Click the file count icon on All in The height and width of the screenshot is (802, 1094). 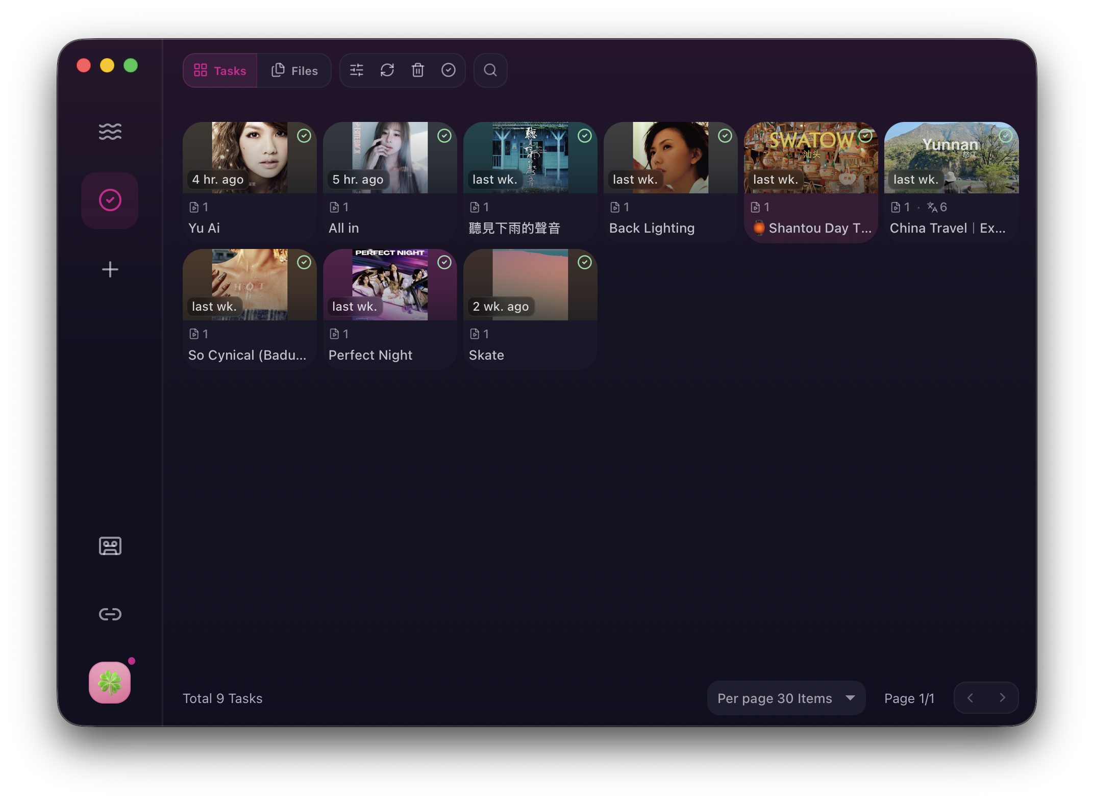click(335, 207)
